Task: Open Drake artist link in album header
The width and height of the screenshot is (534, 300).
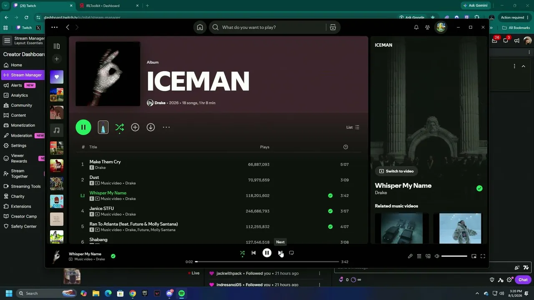Action: point(160,103)
